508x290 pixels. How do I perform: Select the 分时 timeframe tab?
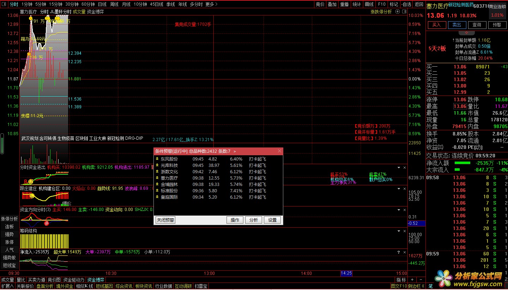pyautogui.click(x=14, y=4)
